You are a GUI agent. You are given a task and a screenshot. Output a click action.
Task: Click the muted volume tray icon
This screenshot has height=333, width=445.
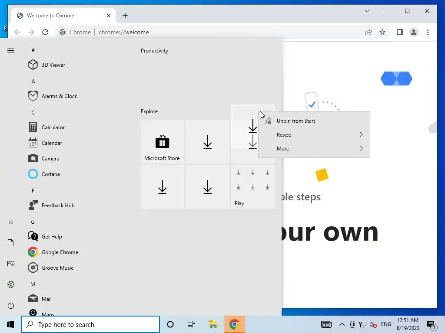pos(373,324)
